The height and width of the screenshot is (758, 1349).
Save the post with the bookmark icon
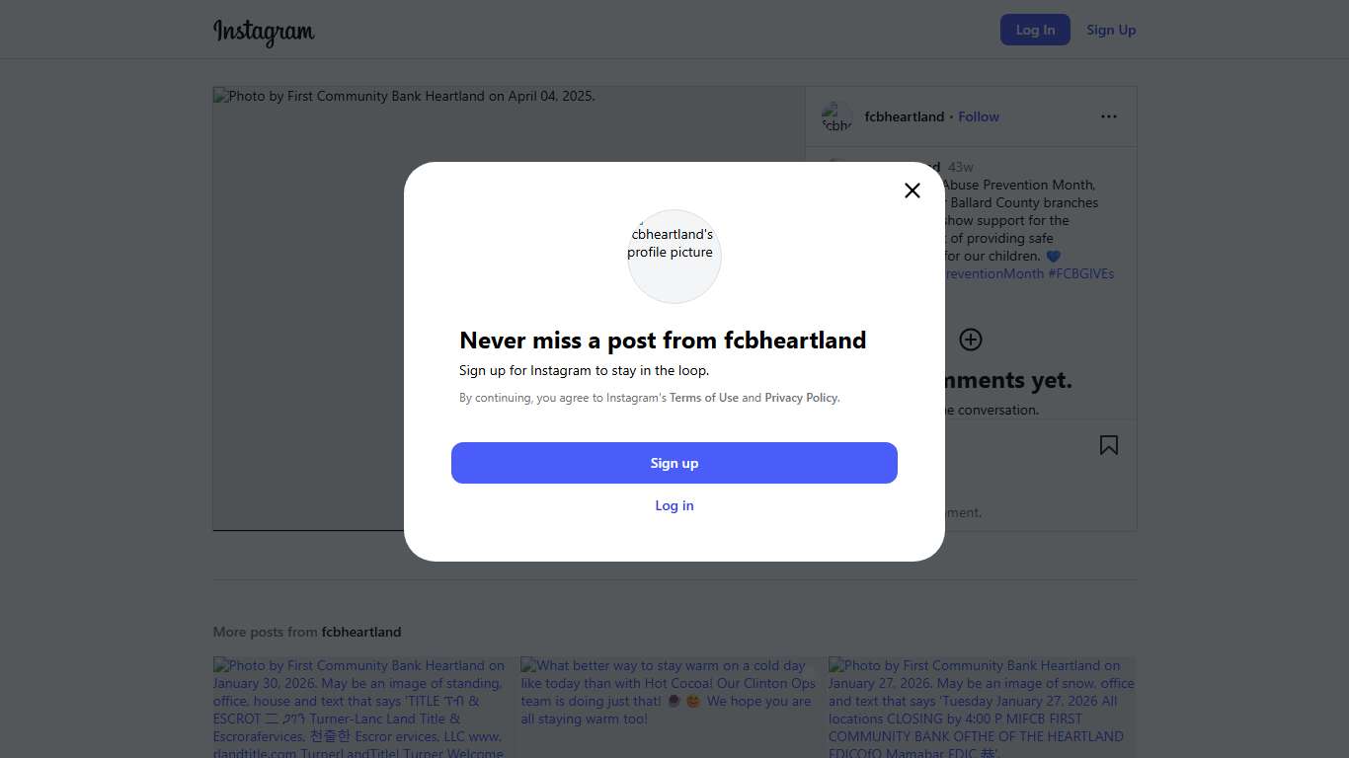tap(1109, 445)
